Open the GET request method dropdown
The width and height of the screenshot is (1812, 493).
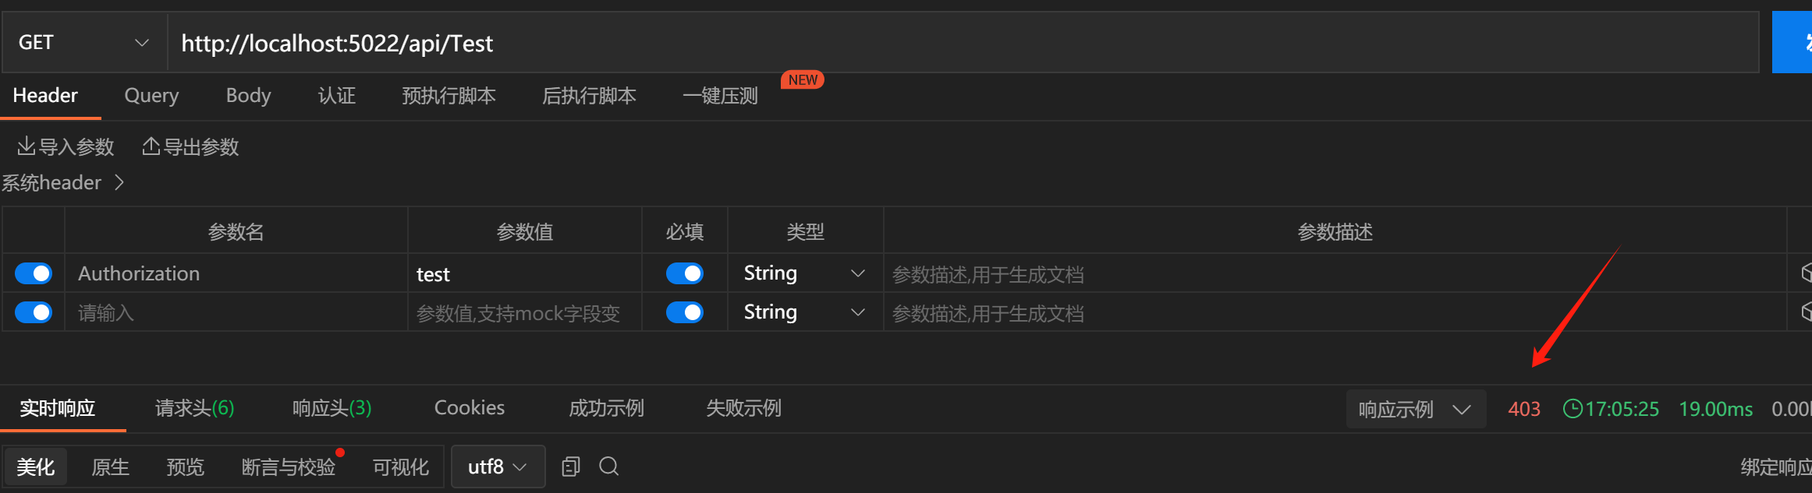pyautogui.click(x=84, y=42)
